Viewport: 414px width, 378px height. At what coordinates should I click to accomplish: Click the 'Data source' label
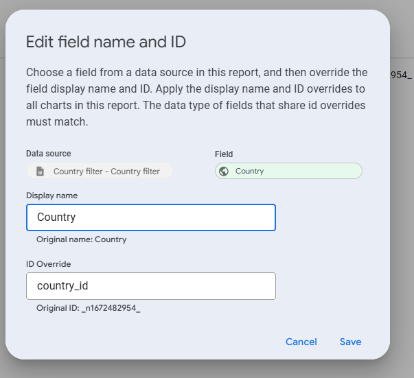(49, 154)
